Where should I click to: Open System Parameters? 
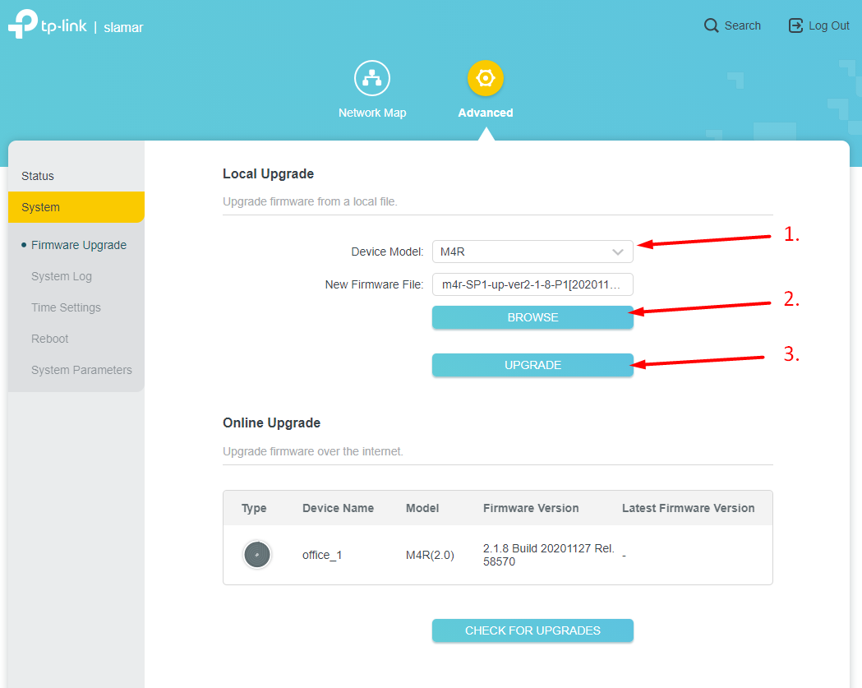[81, 370]
